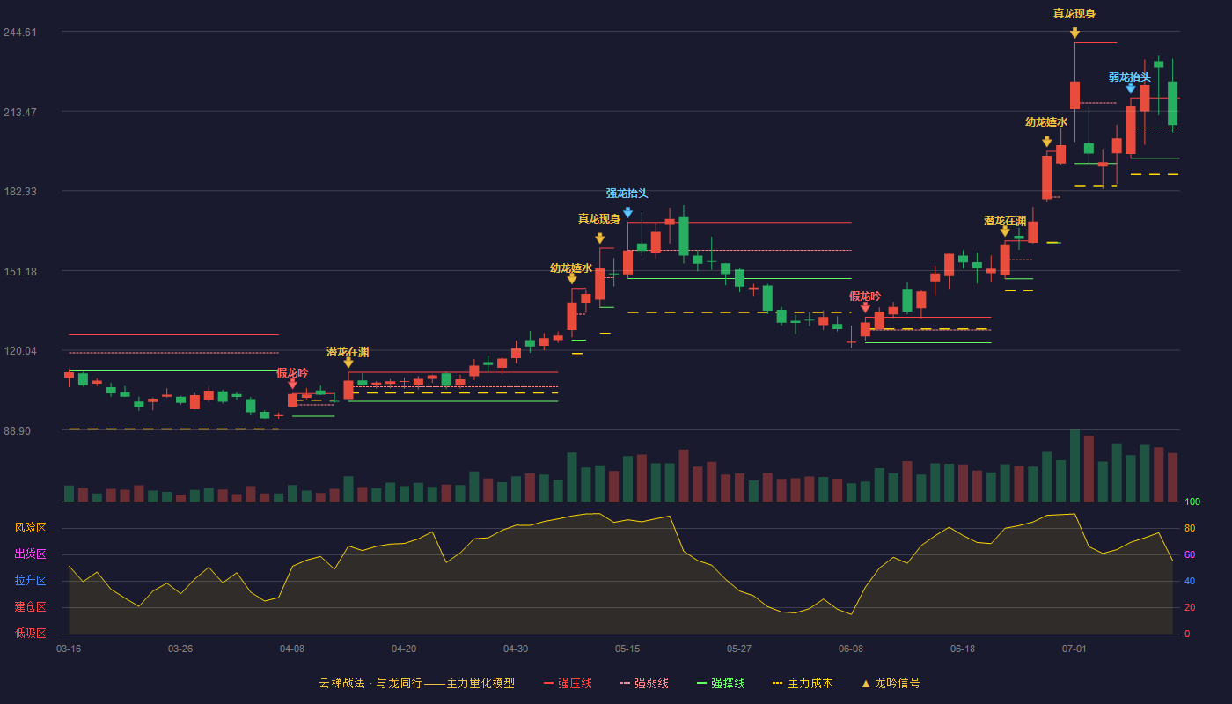
Task: Click the 07-01 date label
Action: [x=1074, y=649]
